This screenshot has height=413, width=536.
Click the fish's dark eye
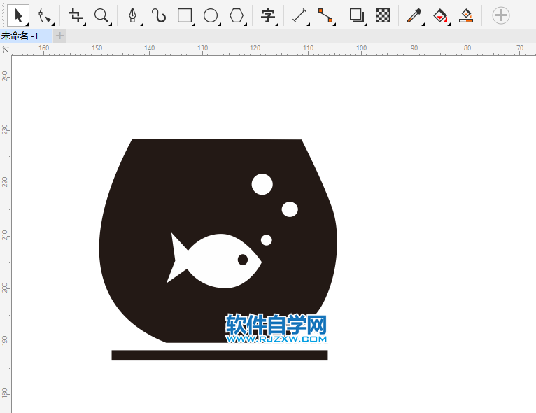coord(243,260)
